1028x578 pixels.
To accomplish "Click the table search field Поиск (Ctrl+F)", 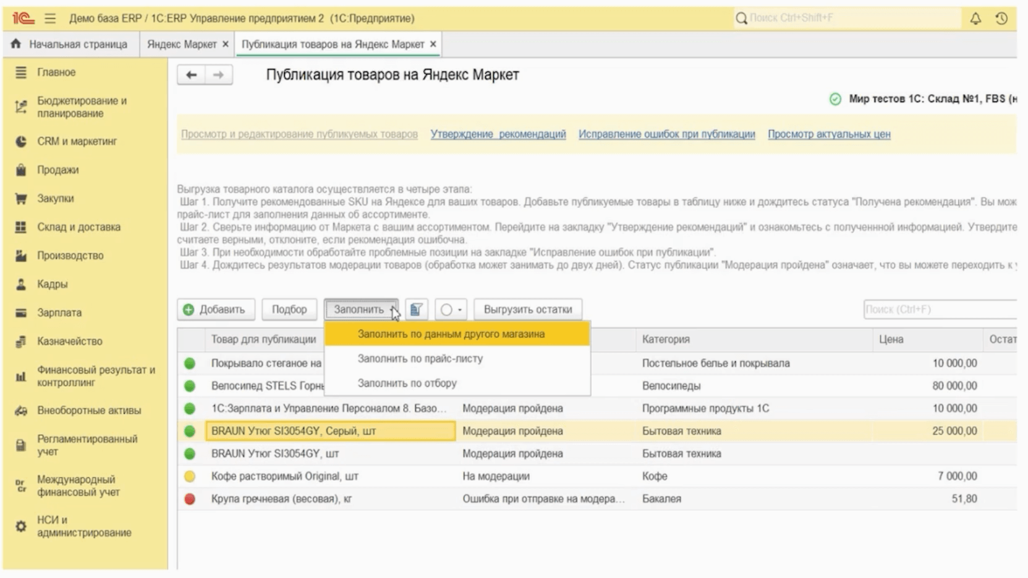I will [x=940, y=309].
